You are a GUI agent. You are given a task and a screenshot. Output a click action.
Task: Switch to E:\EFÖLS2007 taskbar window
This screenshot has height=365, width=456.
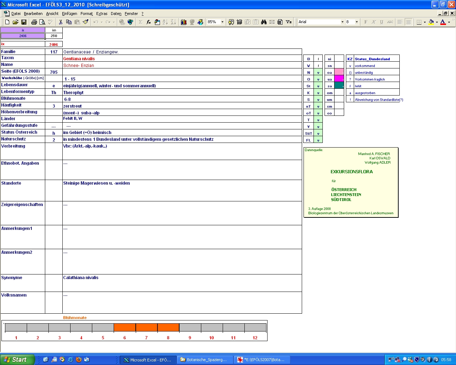pos(263,360)
